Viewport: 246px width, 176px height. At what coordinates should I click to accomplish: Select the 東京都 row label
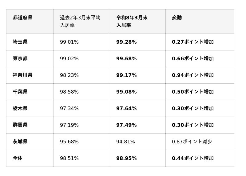(x=20, y=59)
